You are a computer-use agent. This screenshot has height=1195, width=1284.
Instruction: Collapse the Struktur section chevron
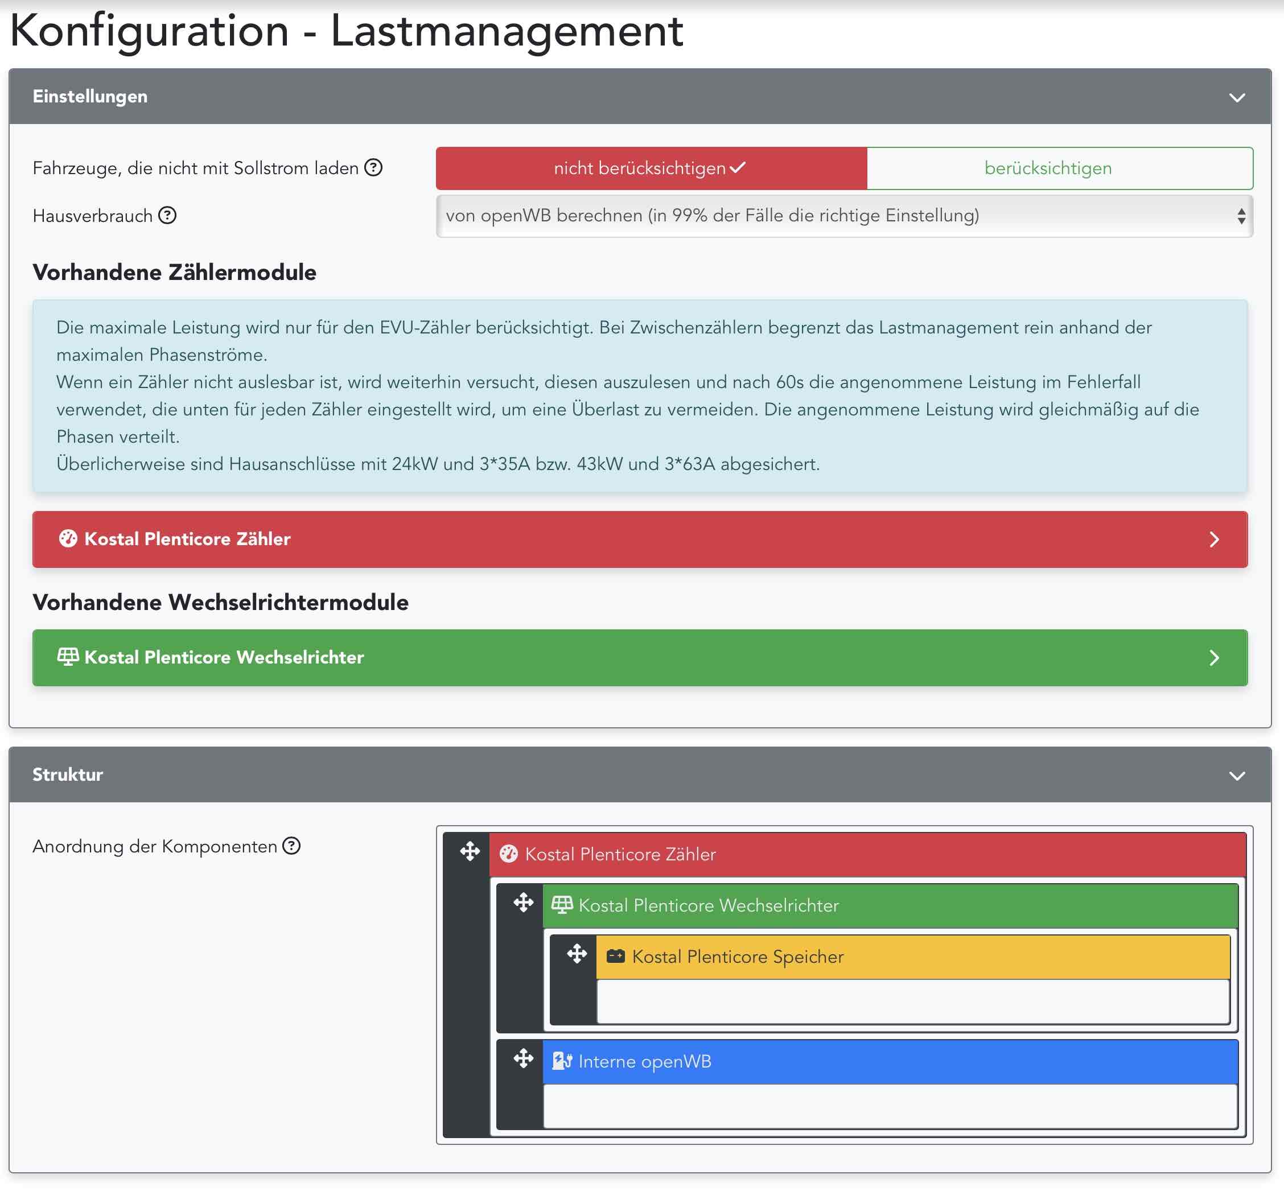(x=1236, y=776)
